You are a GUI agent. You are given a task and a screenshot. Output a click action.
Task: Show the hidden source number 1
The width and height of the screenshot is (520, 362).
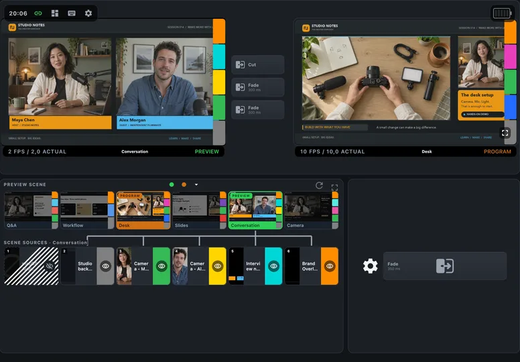50,266
